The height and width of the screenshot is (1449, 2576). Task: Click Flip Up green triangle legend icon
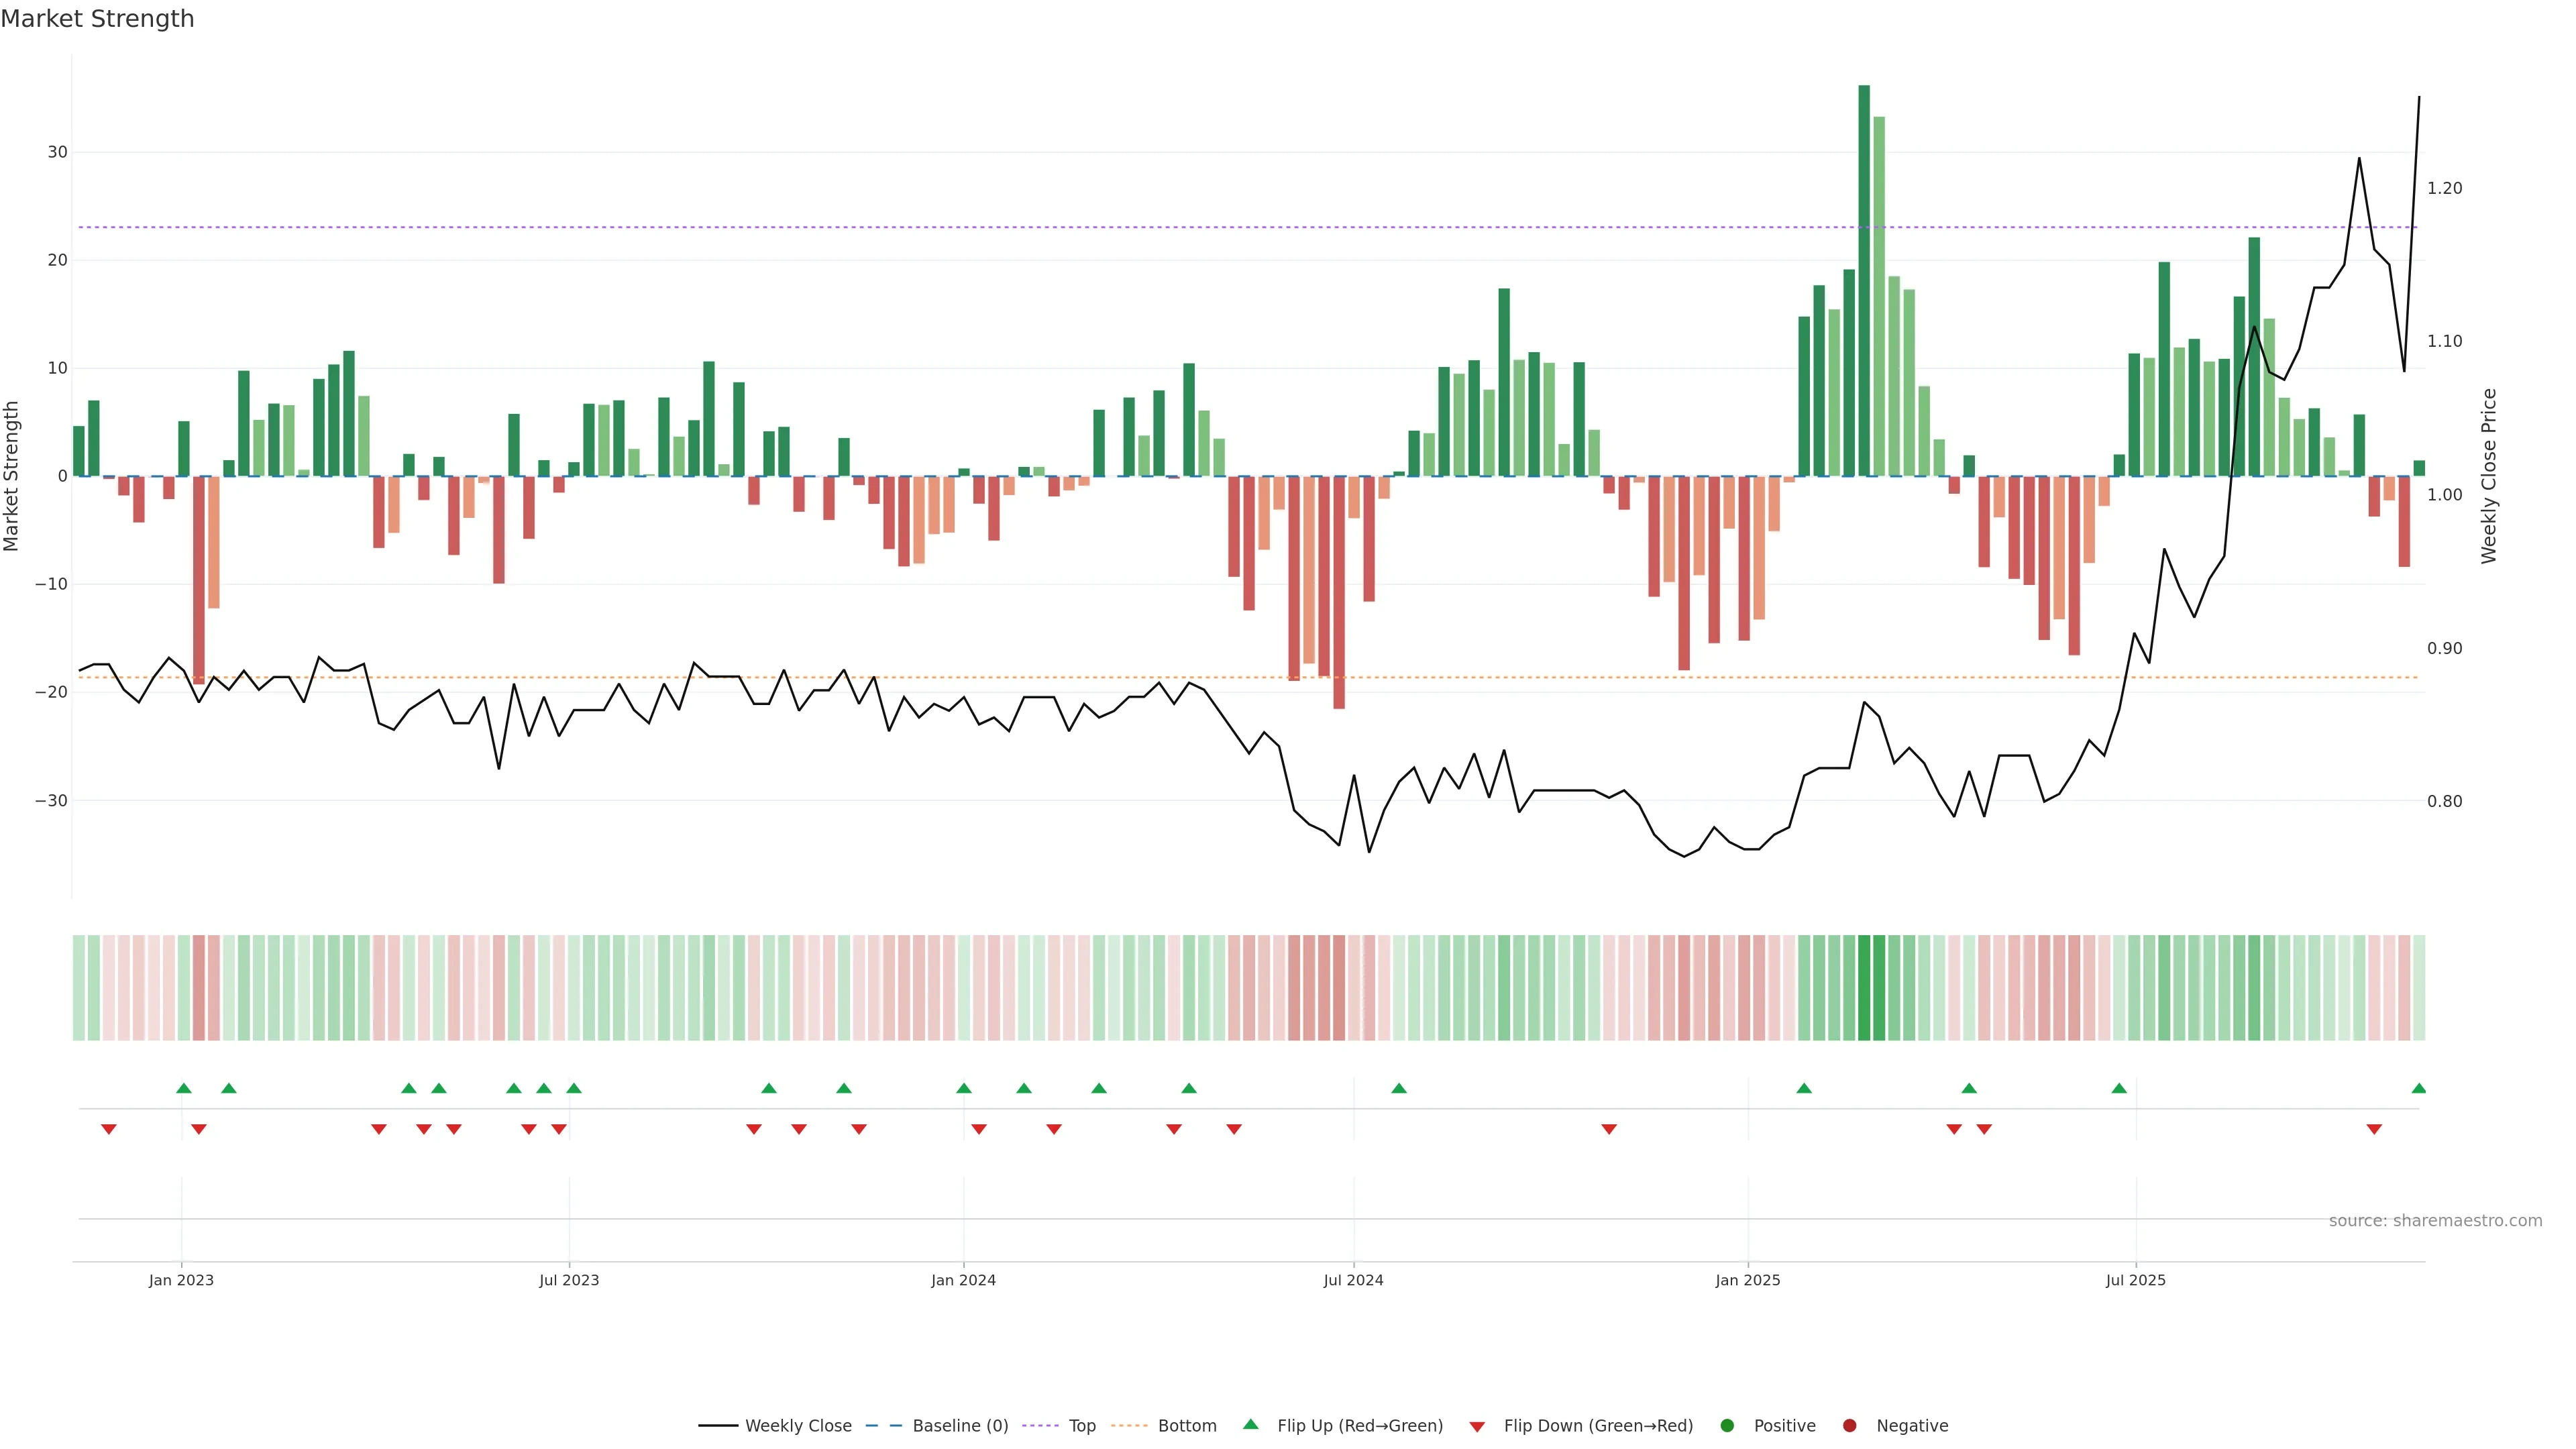coord(1250,1425)
